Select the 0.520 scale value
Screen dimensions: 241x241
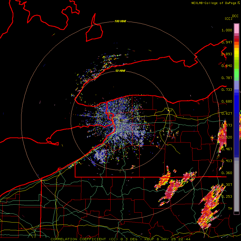pos(227,137)
